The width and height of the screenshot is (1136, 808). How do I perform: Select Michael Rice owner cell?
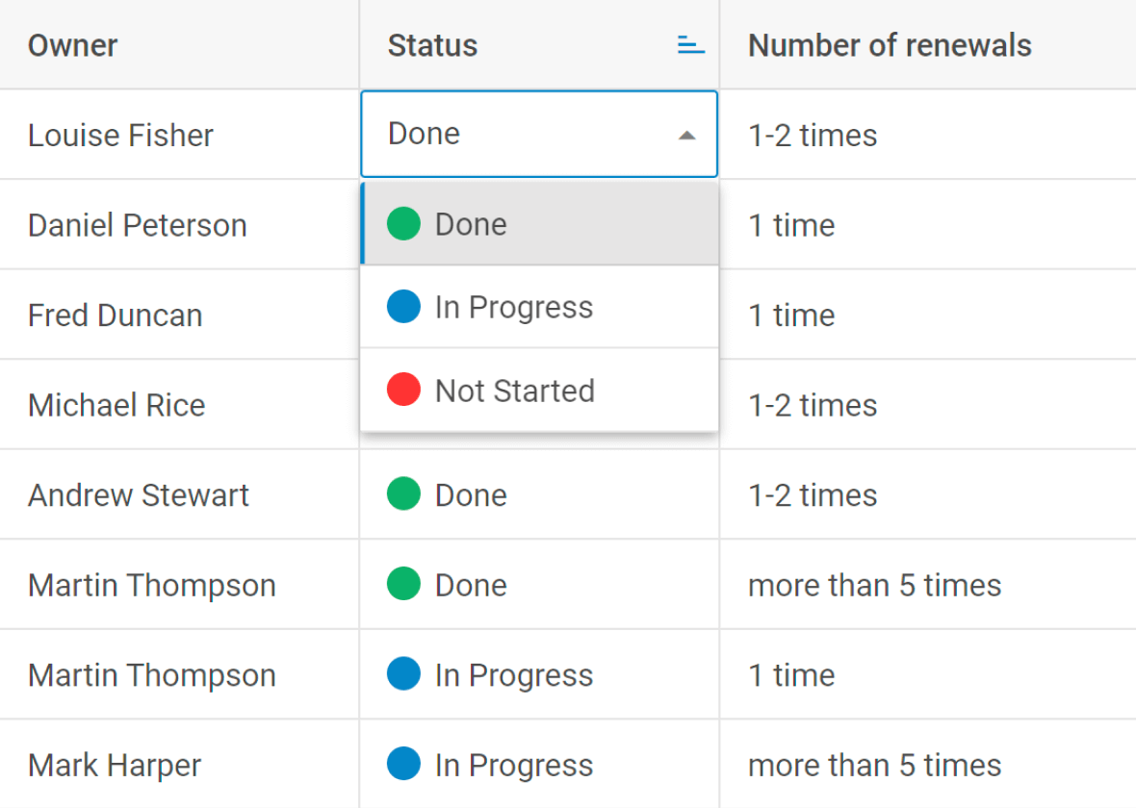(x=179, y=405)
